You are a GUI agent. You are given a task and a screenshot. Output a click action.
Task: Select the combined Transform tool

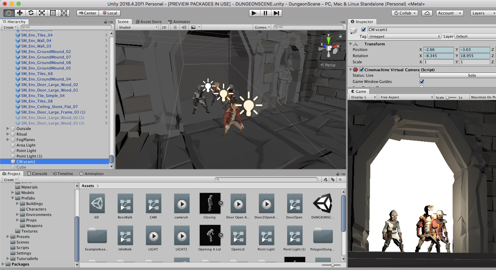coord(64,13)
